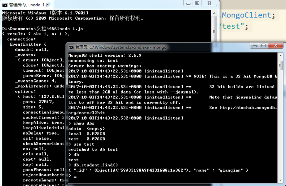This screenshot has height=186, width=286.
Task: Click the 'keepAlive: true,' line
Action: point(44,123)
